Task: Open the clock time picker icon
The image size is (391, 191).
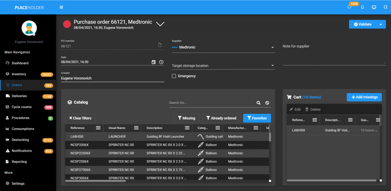Action: [161, 62]
